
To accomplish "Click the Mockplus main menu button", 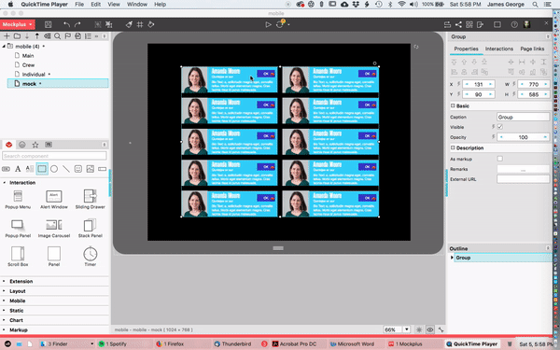I will (x=17, y=24).
